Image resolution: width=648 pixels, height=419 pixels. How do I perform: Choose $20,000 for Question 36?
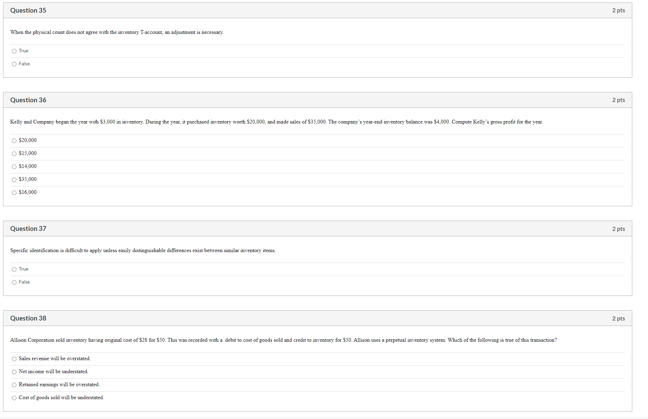14,141
